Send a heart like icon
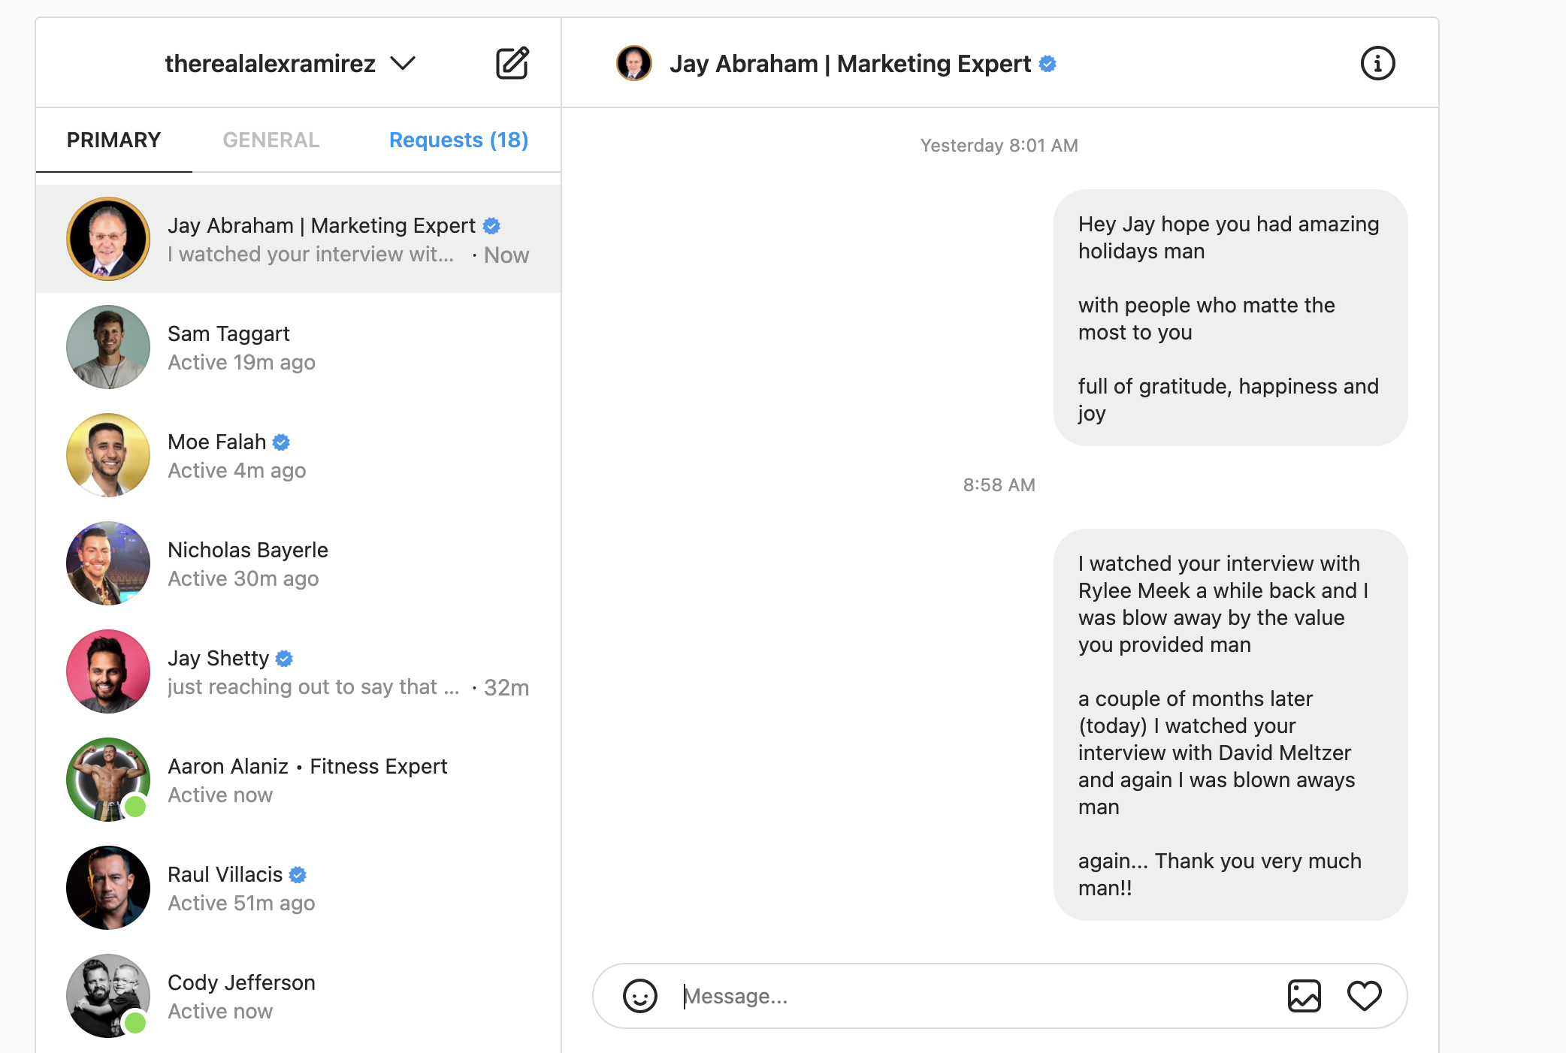1566x1053 pixels. (x=1364, y=996)
